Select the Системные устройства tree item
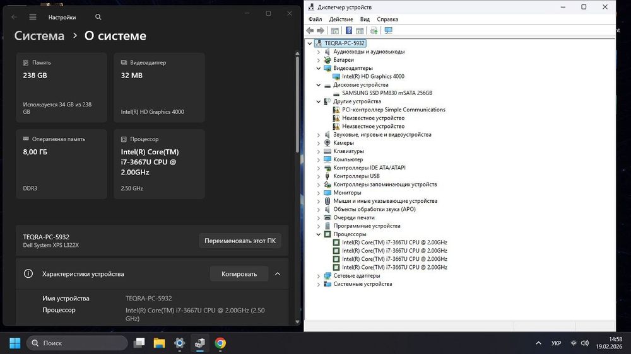The image size is (631, 354). tap(362, 284)
